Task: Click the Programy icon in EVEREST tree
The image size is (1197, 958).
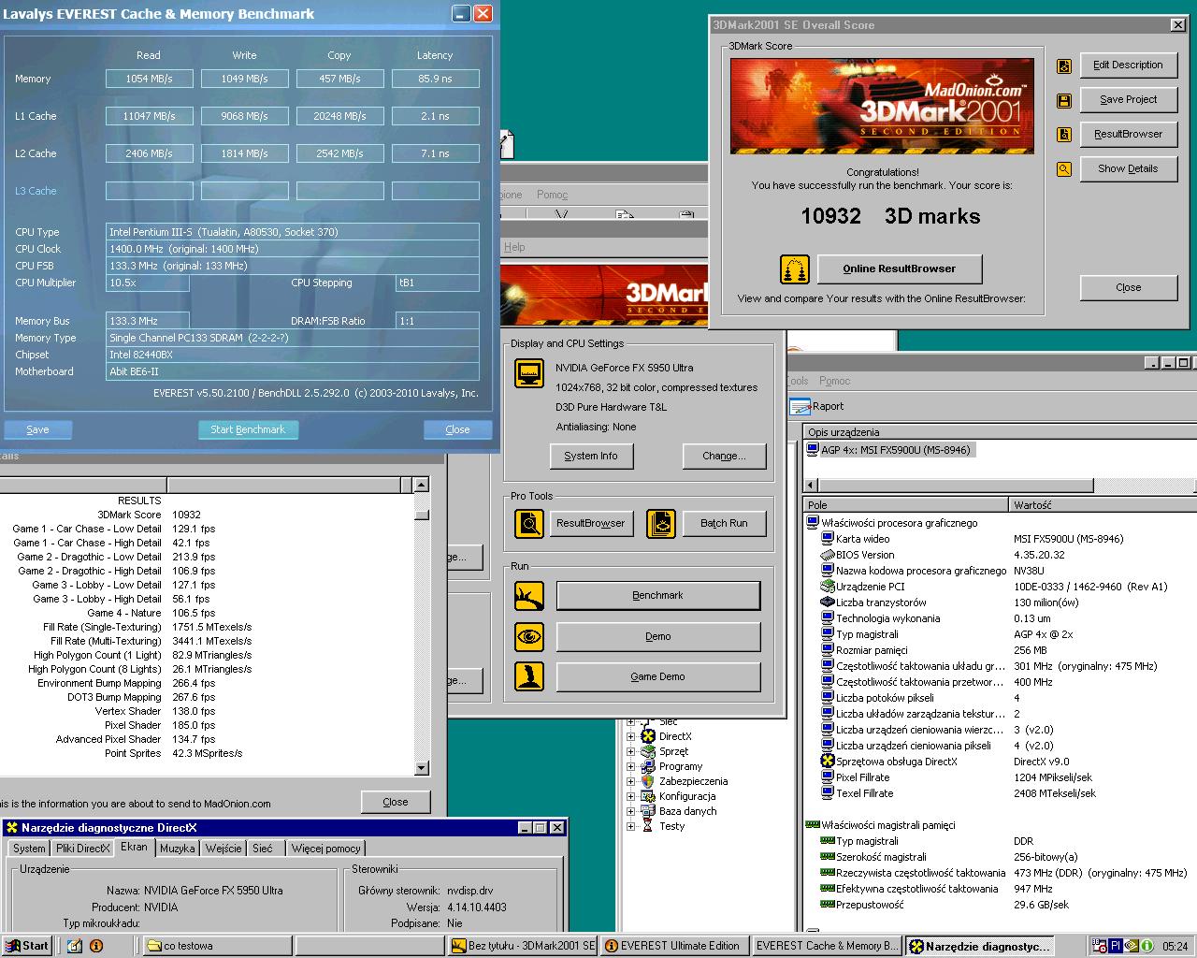Action: pyautogui.click(x=648, y=766)
